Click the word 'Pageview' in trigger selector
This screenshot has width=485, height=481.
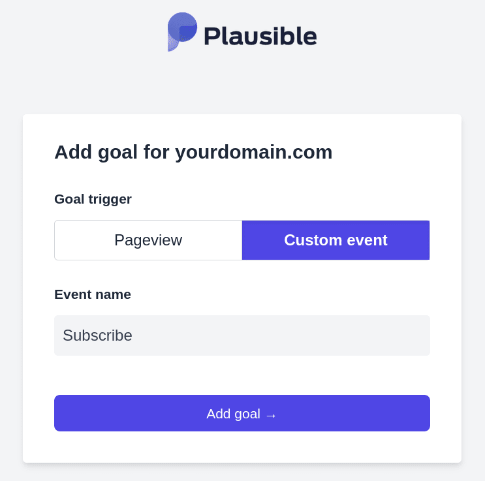148,240
